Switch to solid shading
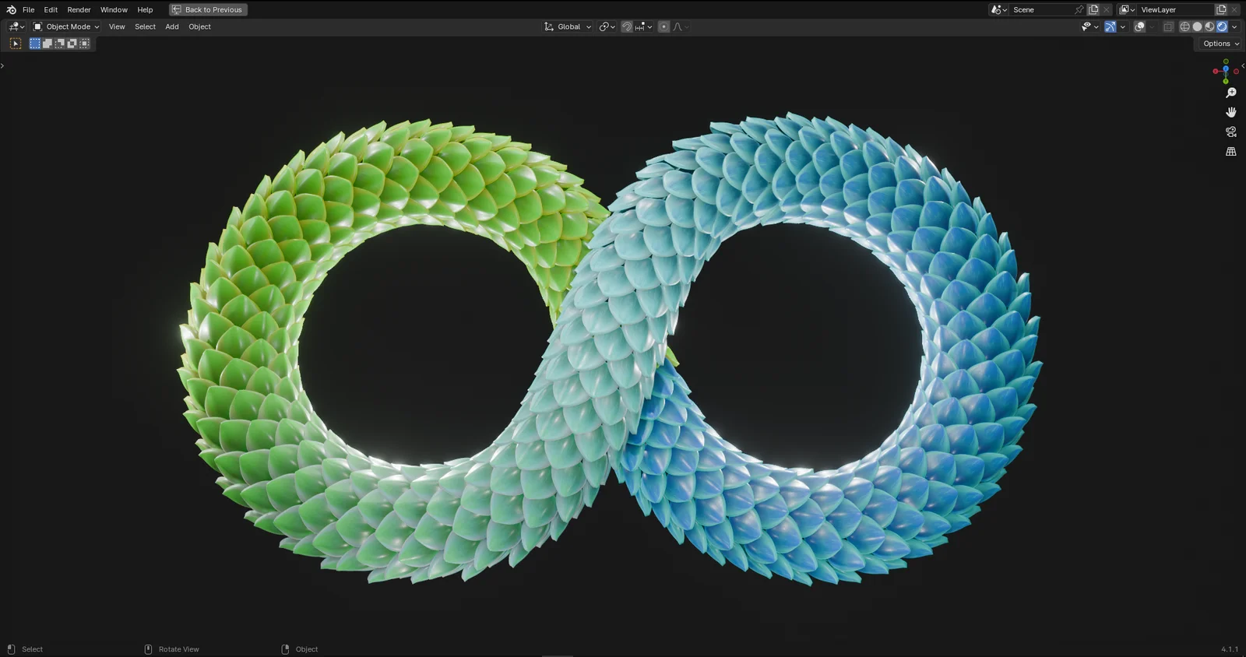Screen dimensions: 1246x657 (1197, 26)
